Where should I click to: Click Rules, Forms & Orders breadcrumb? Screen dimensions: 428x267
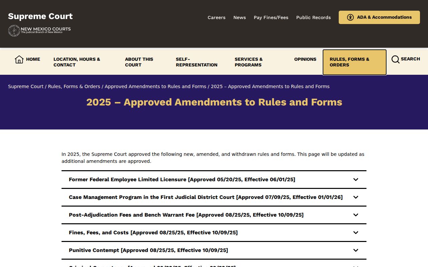74,86
